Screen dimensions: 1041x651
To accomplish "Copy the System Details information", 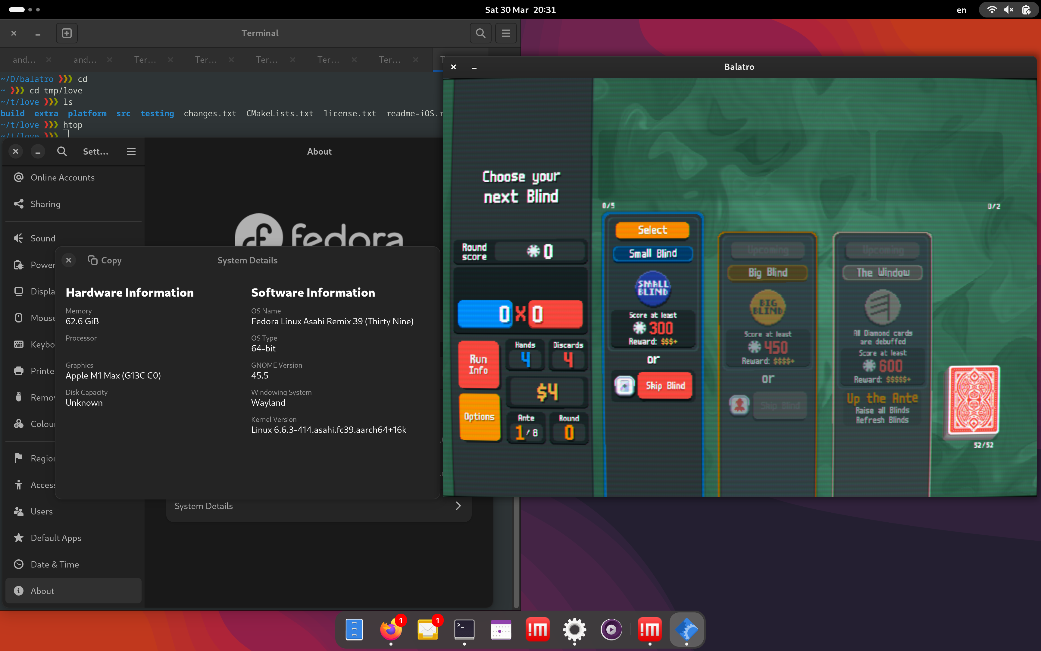I will (105, 260).
